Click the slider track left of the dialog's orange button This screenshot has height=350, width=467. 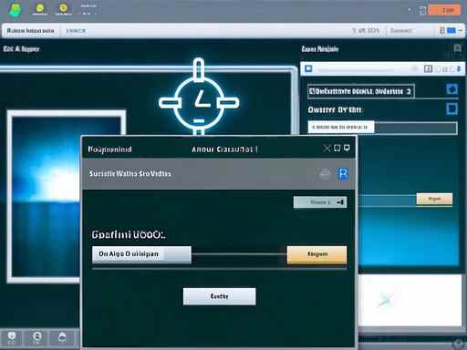click(239, 254)
